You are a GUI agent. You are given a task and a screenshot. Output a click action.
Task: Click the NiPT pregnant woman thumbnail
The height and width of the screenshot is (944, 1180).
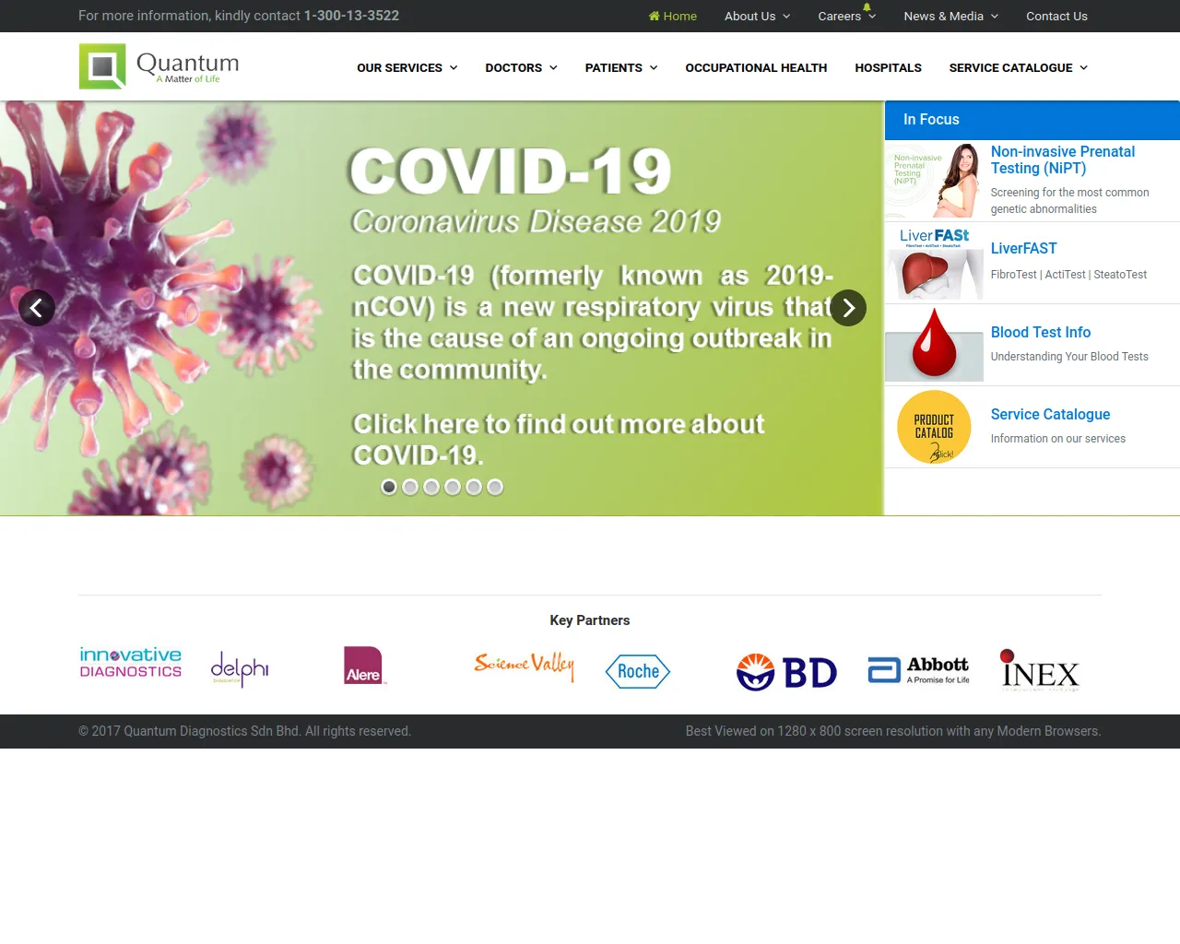click(x=935, y=181)
